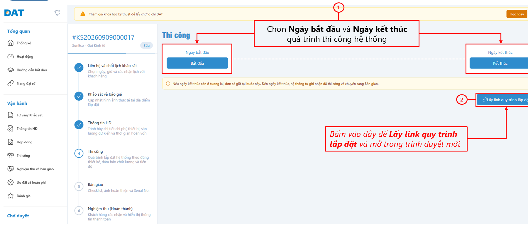Click the Hợp đồng contract icon
Screen dimensions: 528x234
(11, 142)
